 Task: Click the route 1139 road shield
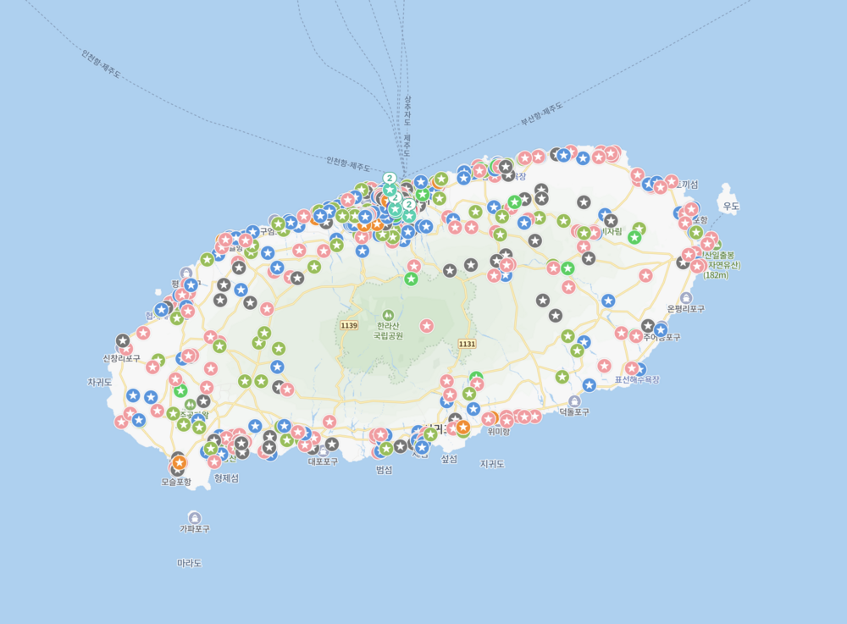click(x=349, y=325)
